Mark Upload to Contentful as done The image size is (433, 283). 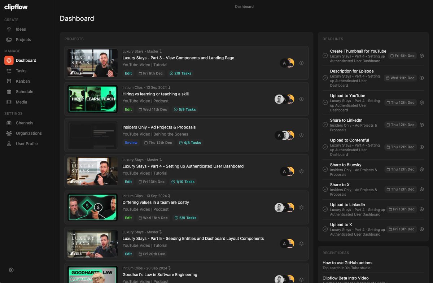325,147
